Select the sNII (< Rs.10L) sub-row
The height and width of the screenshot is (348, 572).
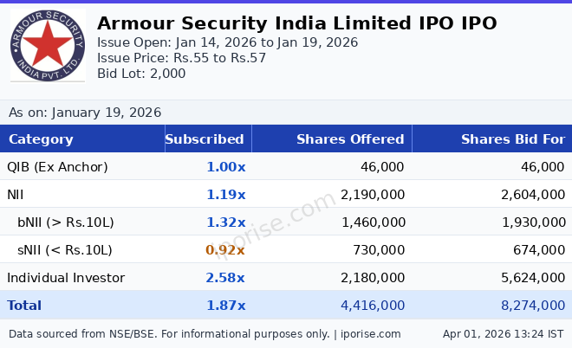[x=65, y=250]
